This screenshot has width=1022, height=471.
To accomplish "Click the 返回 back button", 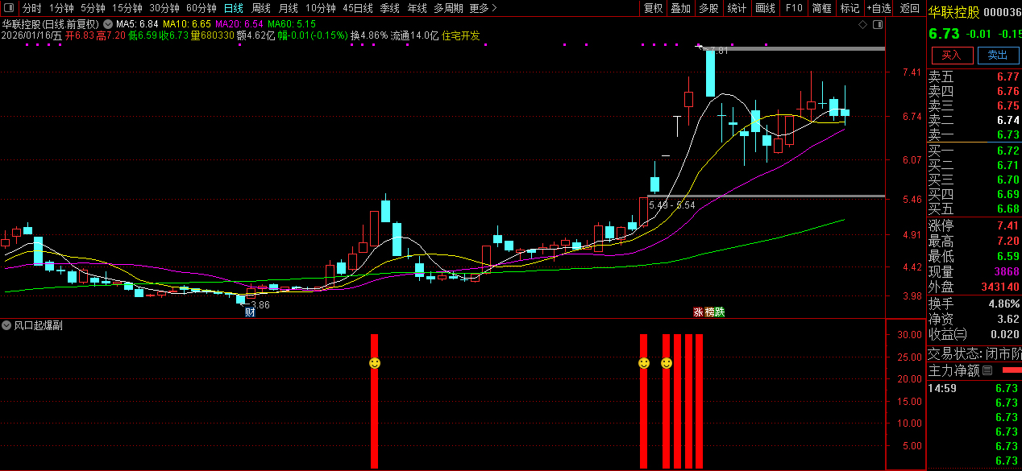I will [910, 8].
